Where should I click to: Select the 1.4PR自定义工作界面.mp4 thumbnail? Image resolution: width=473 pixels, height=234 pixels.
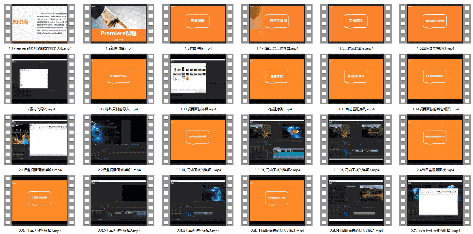click(277, 24)
